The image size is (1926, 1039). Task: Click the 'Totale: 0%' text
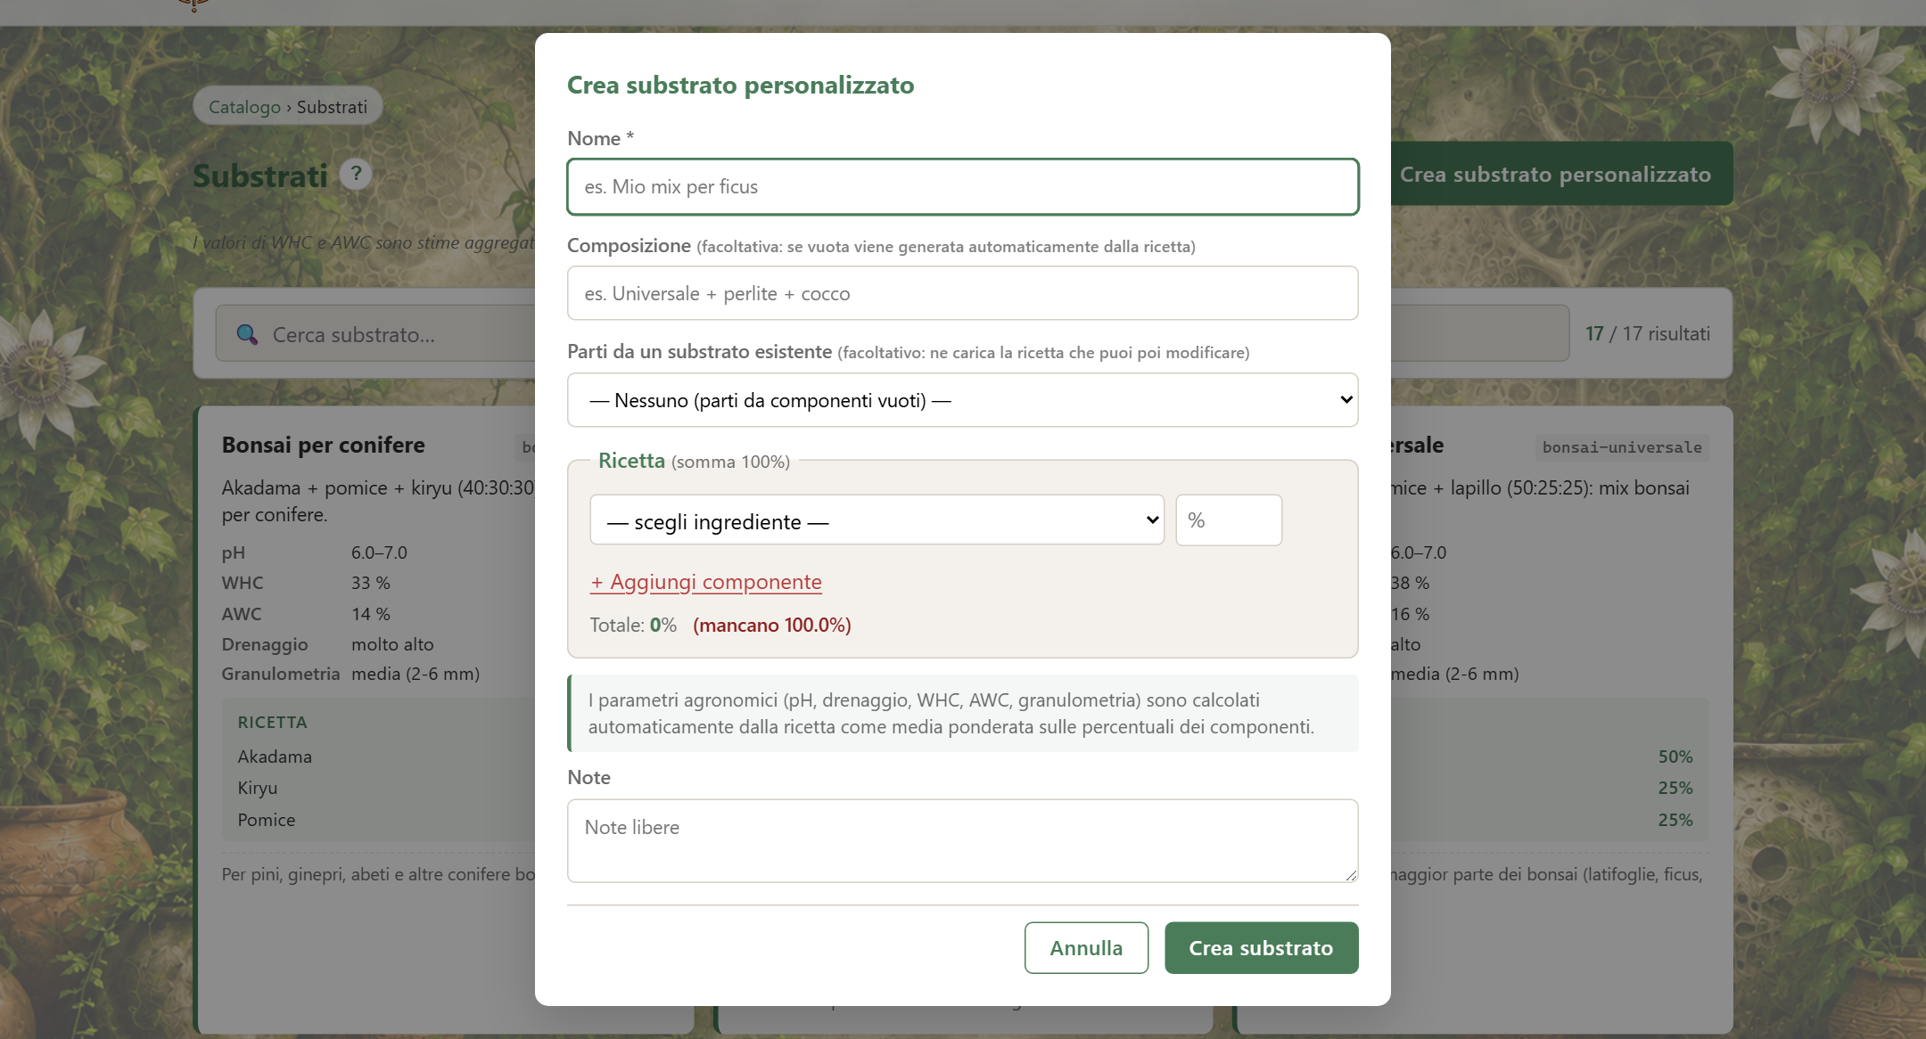633,626
